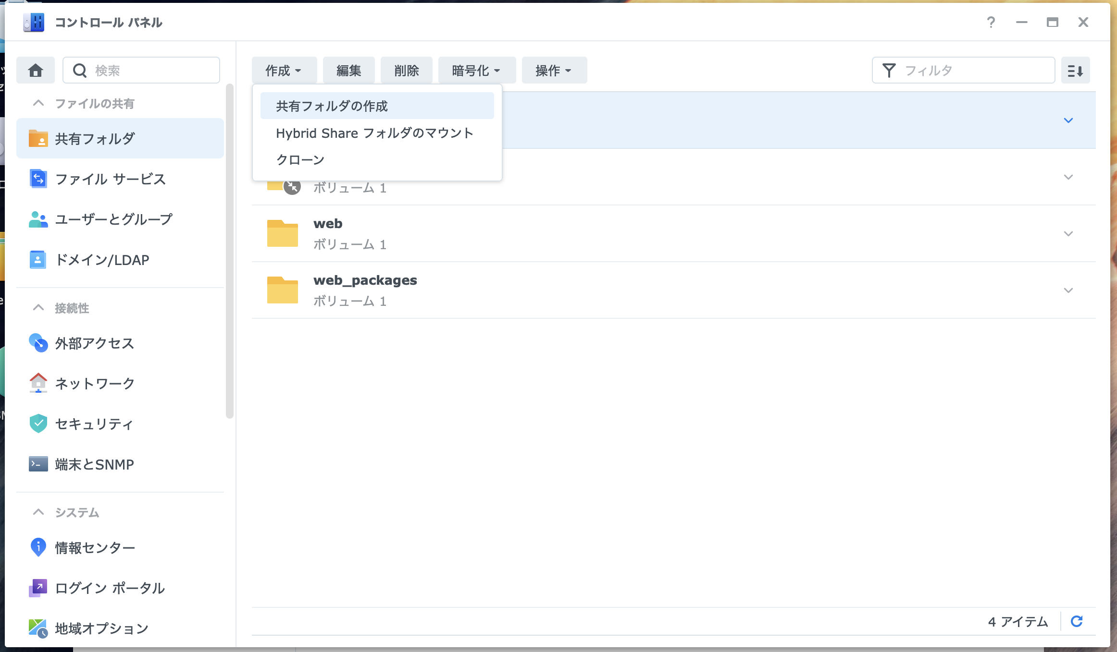Viewport: 1117px width, 652px height.
Task: Open the DSM help icon
Action: pos(991,22)
